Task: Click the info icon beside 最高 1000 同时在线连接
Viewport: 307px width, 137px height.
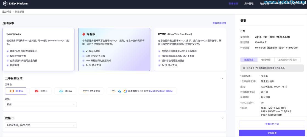Action: pos(36,51)
